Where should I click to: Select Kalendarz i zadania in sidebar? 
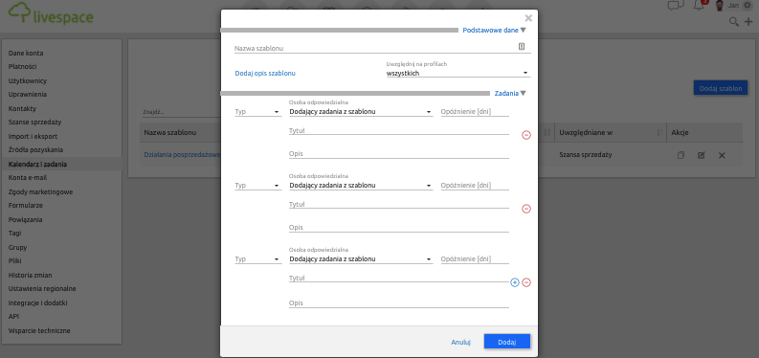click(37, 164)
